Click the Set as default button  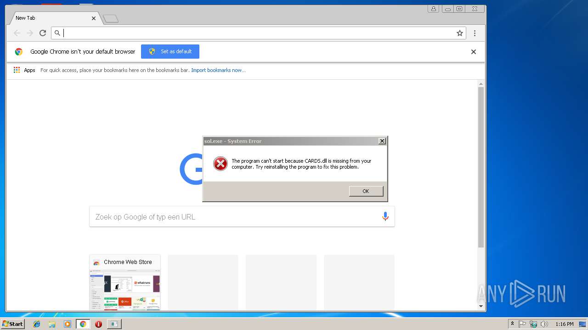click(170, 51)
